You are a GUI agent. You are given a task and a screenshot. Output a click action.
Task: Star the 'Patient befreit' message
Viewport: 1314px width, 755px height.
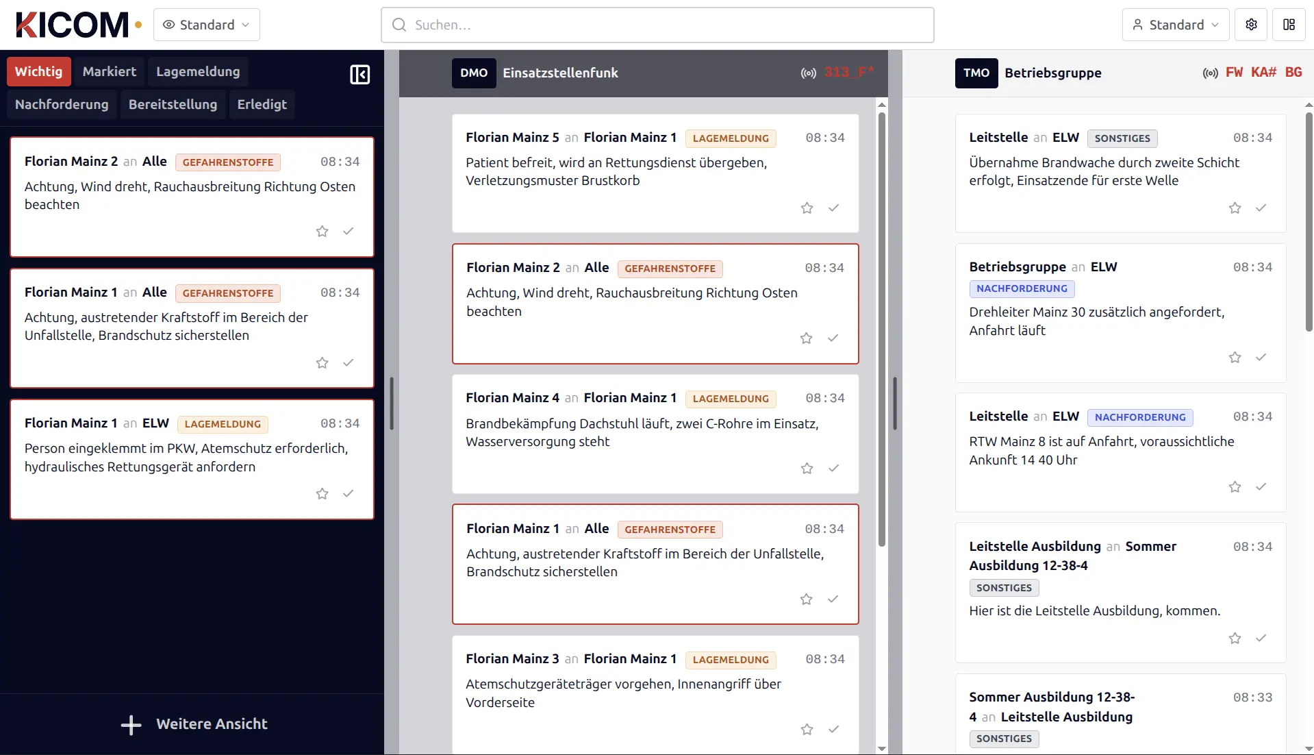807,208
